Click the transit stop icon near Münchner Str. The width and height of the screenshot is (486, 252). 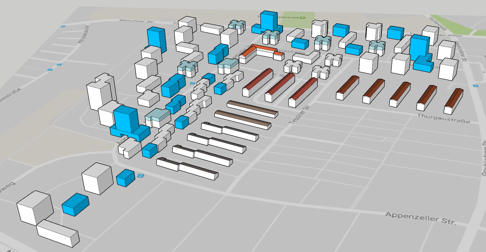tap(63, 26)
